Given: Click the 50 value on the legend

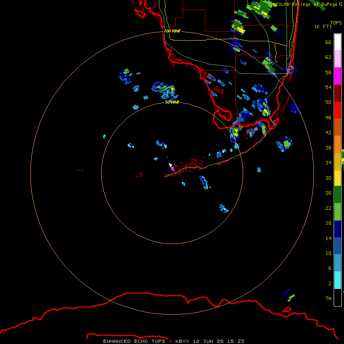Looking at the screenshot, I should (x=328, y=102).
